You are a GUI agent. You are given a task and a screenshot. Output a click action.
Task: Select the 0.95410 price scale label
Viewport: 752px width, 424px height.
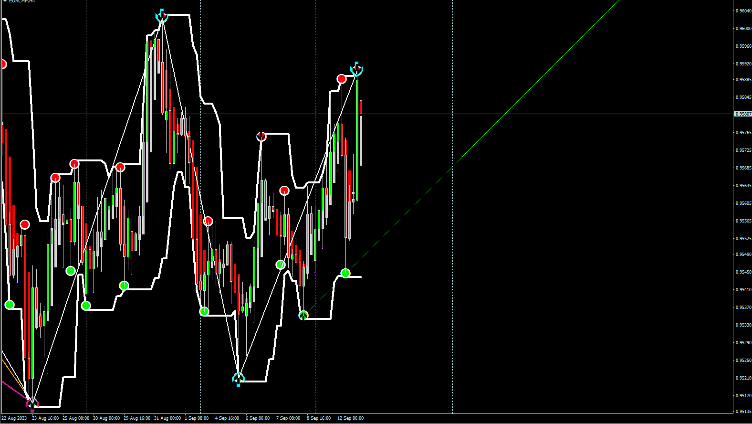point(743,290)
